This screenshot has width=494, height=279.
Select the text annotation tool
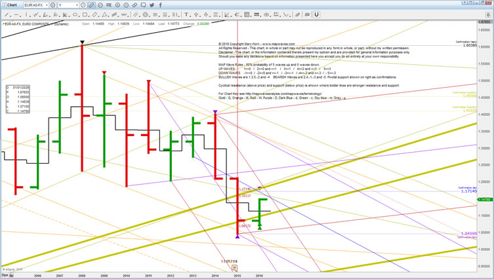186,14
